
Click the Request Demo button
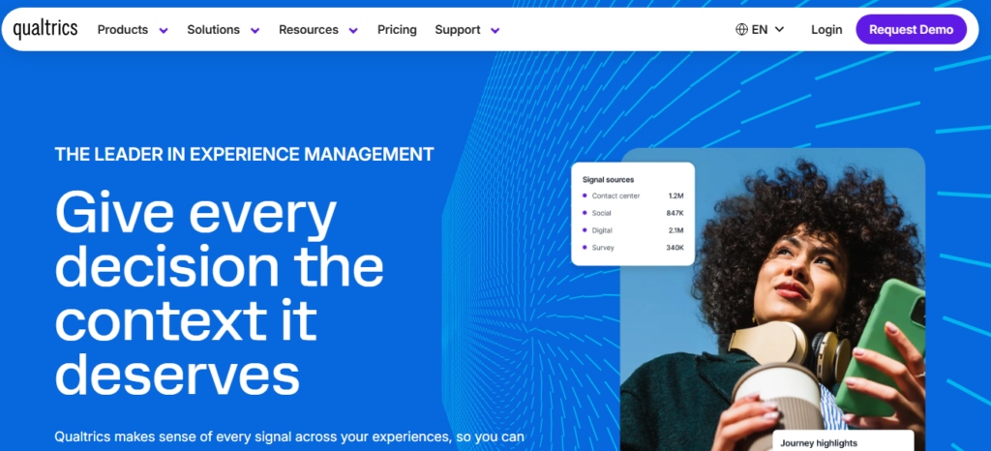[912, 30]
